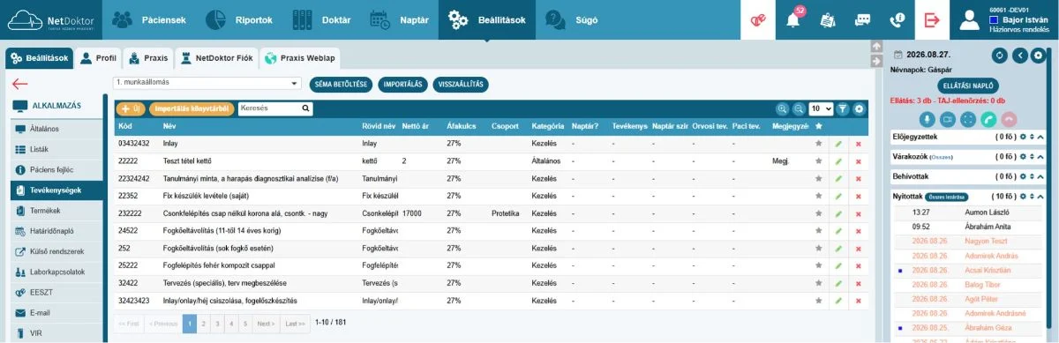
Task: Open the rows-per-page 10 dropdown
Action: click(x=821, y=108)
